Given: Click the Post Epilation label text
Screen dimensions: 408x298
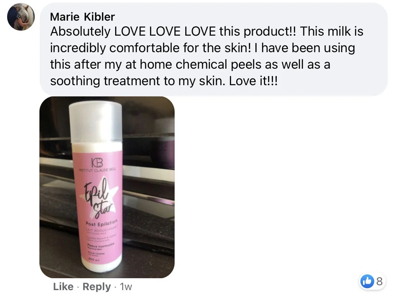Looking at the screenshot, I should coord(102,223).
